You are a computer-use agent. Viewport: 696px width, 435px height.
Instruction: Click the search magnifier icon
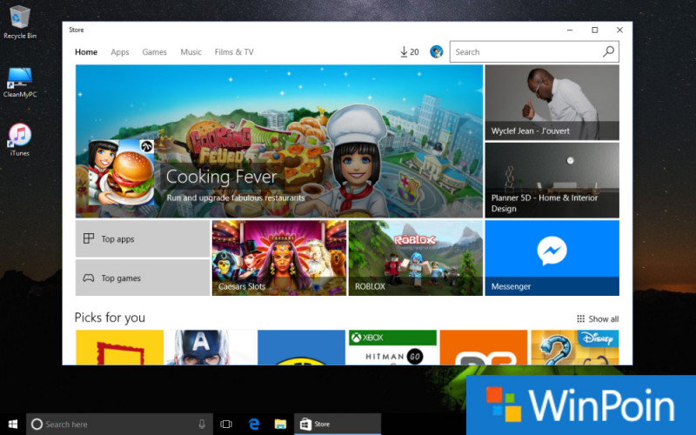608,51
